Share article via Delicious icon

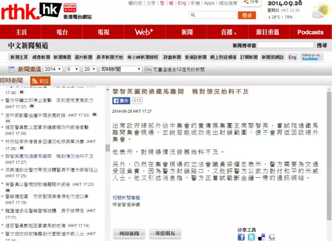click(x=261, y=237)
